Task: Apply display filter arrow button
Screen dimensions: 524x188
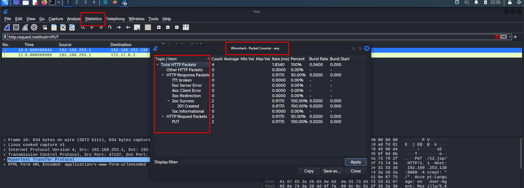Action: [x=504, y=37]
